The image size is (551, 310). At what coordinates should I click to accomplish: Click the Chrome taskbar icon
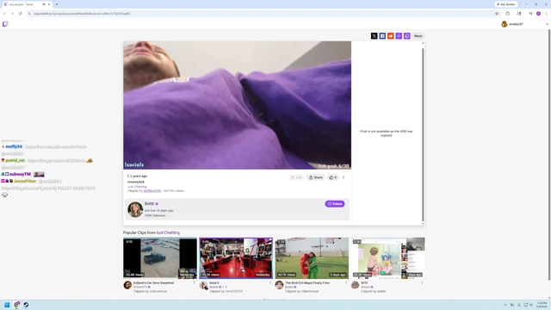[16, 305]
